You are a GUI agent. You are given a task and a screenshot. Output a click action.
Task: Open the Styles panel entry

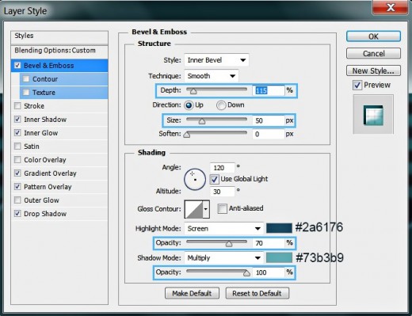point(59,37)
